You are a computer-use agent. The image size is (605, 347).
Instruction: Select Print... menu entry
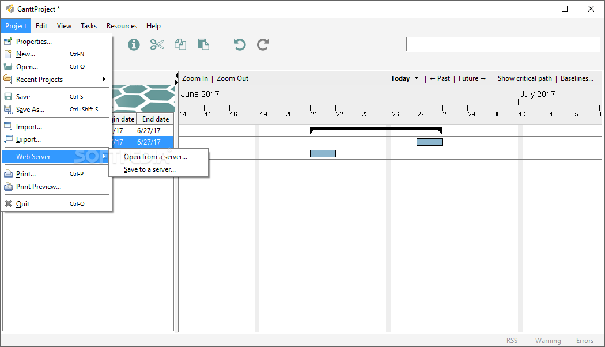[x=56, y=174]
